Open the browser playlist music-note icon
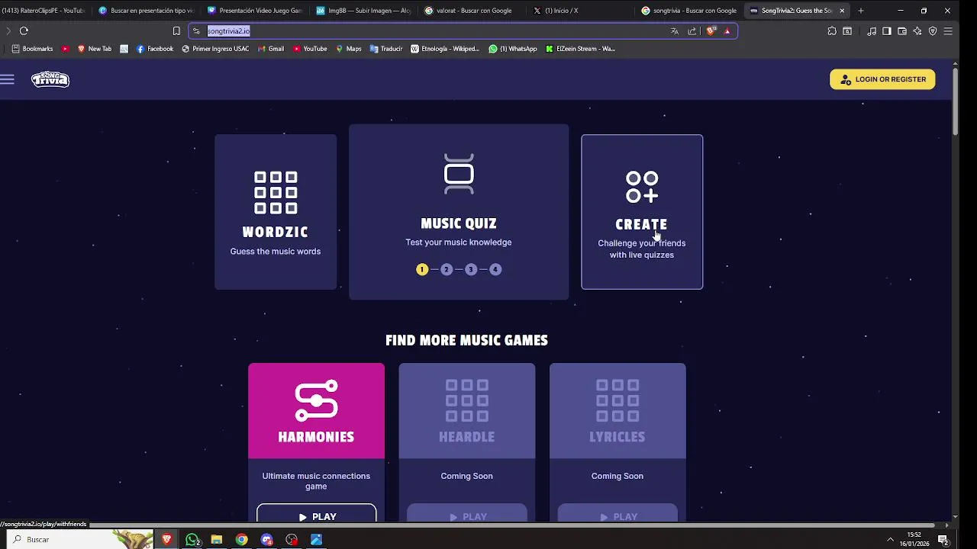Viewport: 977px width, 549px height. [x=872, y=31]
